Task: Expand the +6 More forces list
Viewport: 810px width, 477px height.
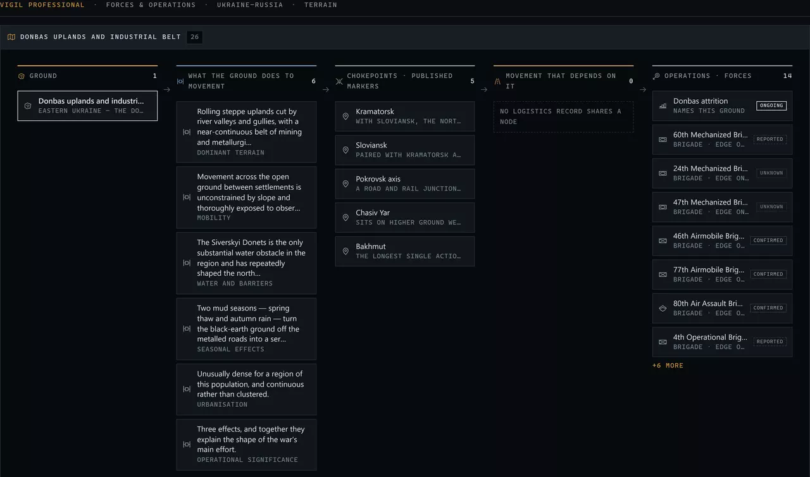Action: [x=668, y=366]
